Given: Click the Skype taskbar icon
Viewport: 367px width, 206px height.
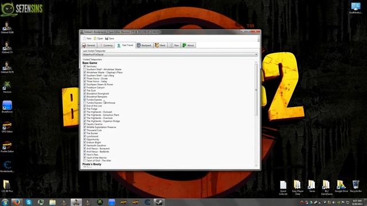Looking at the screenshot, I should point(29,202).
